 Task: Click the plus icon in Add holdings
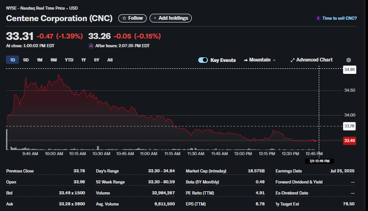click(155, 18)
